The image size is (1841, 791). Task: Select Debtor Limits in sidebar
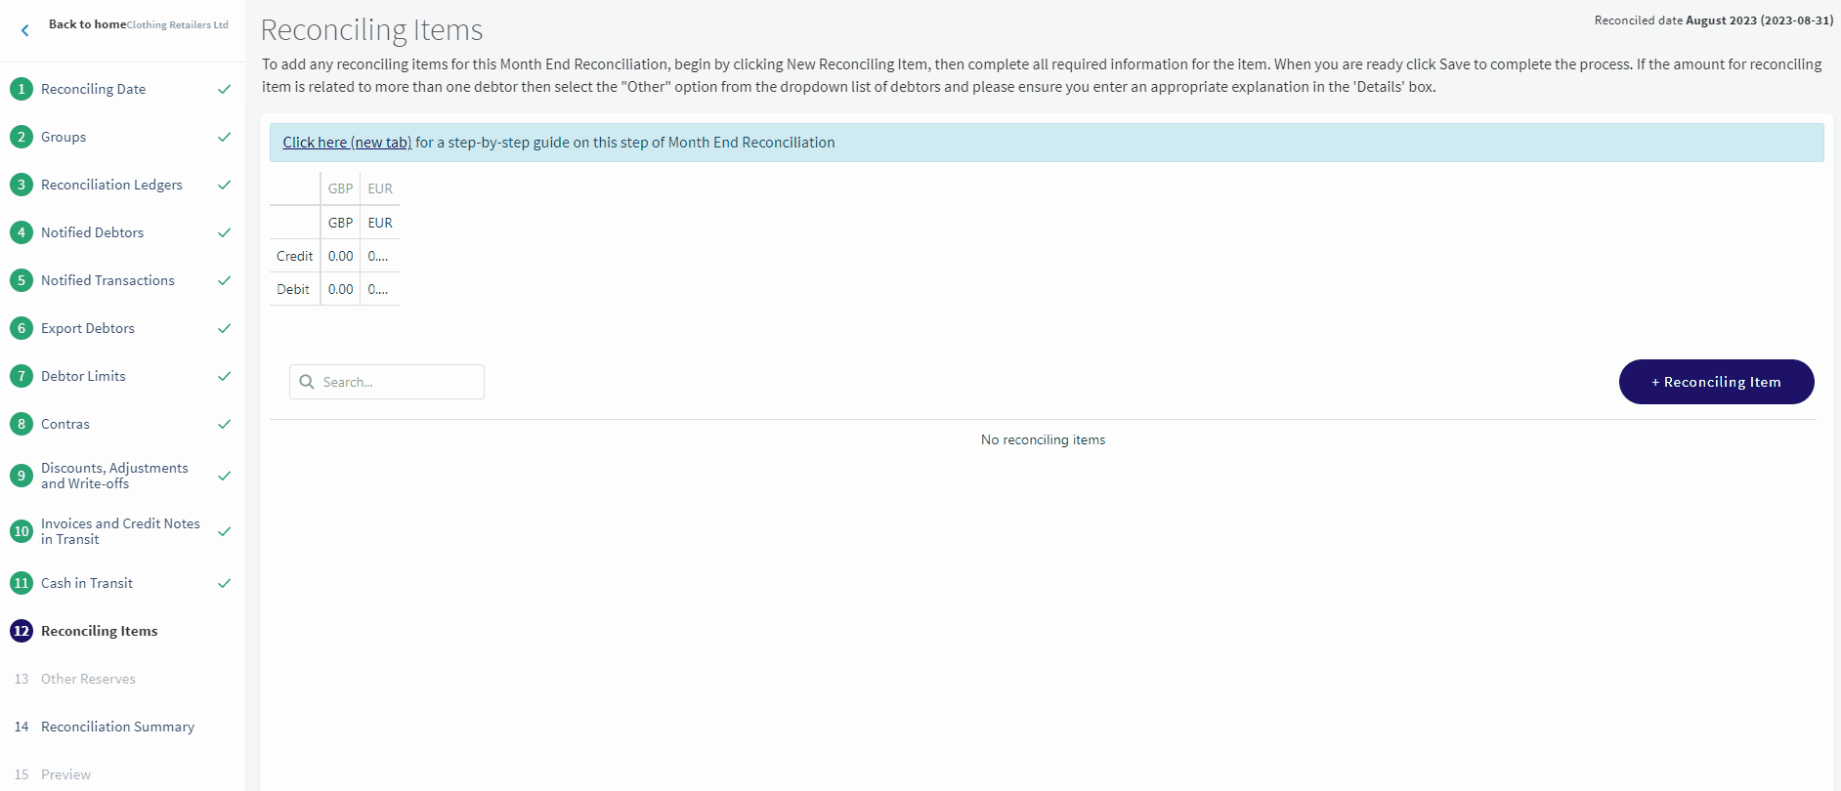(x=83, y=376)
